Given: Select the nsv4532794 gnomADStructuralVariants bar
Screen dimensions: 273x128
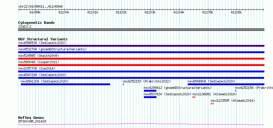Looking at the screenshot, I should pos(141,52).
